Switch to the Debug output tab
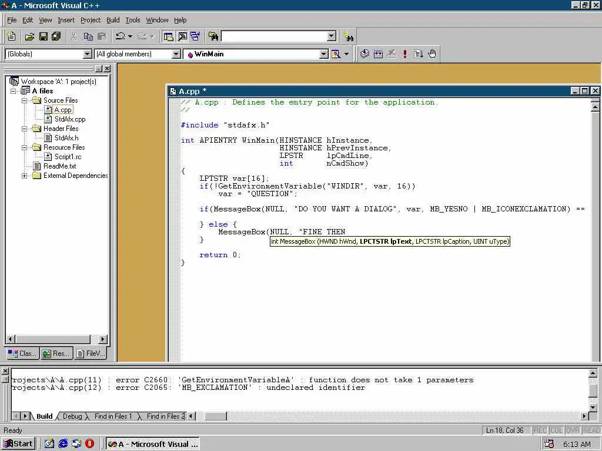Viewport: 602px width, 451px height. point(72,416)
